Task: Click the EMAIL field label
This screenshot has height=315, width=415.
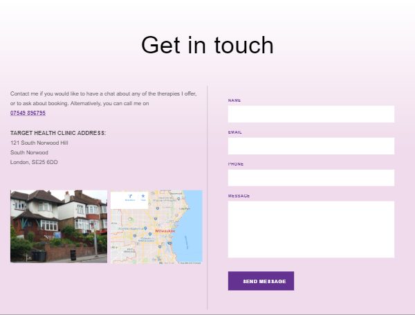Action: coord(235,132)
